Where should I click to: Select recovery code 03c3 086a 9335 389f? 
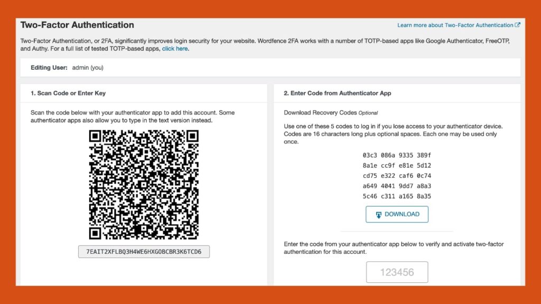point(397,155)
